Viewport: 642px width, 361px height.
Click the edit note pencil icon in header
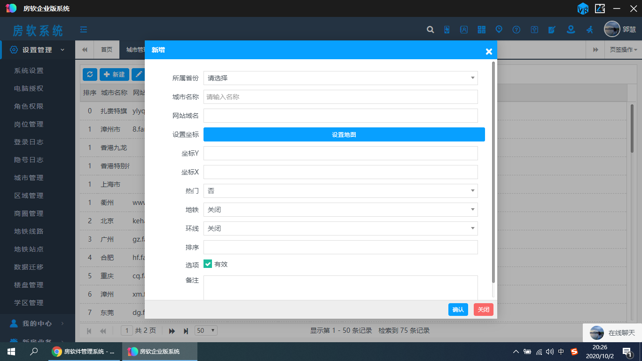552,30
